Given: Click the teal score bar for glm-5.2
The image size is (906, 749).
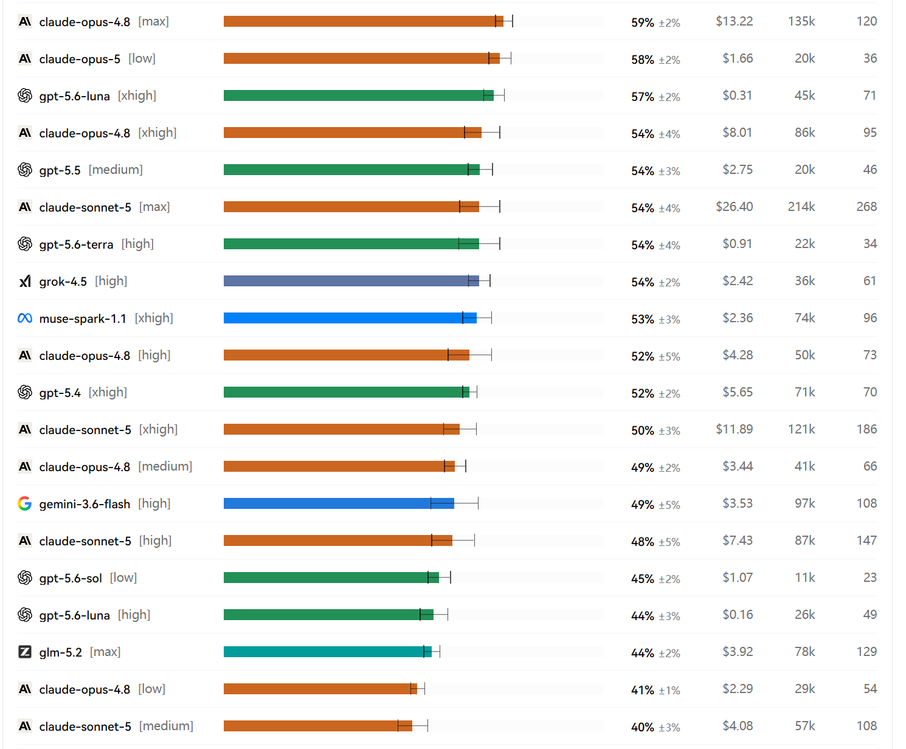Looking at the screenshot, I should pos(328,652).
